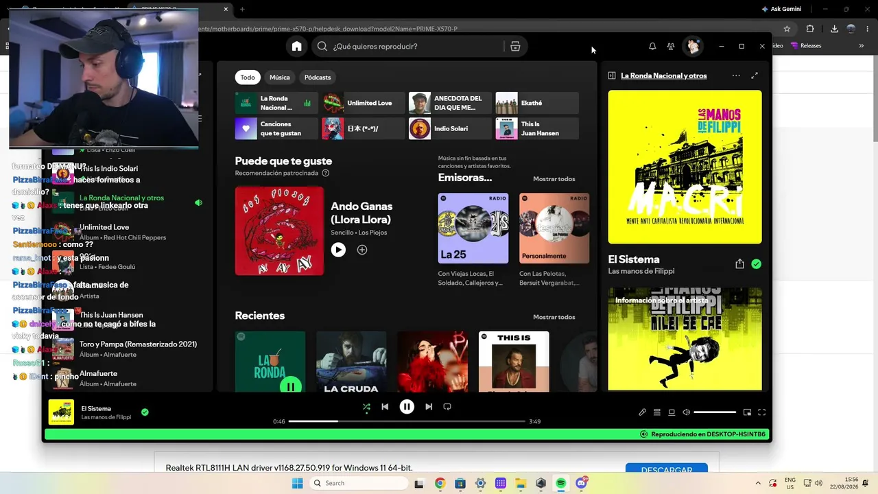Screen dimensions: 878x494
Task: Play Ando Ganas (Llora Llora) single
Action: click(338, 250)
